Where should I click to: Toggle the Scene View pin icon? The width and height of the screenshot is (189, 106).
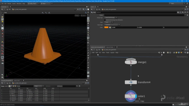[78, 9]
